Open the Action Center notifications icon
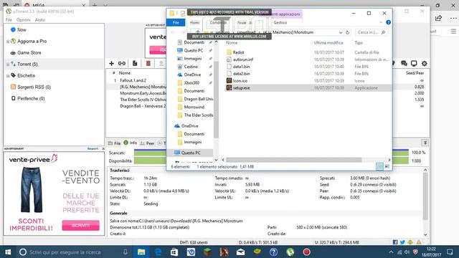Image resolution: width=459 pixels, height=258 pixels. click(x=450, y=252)
